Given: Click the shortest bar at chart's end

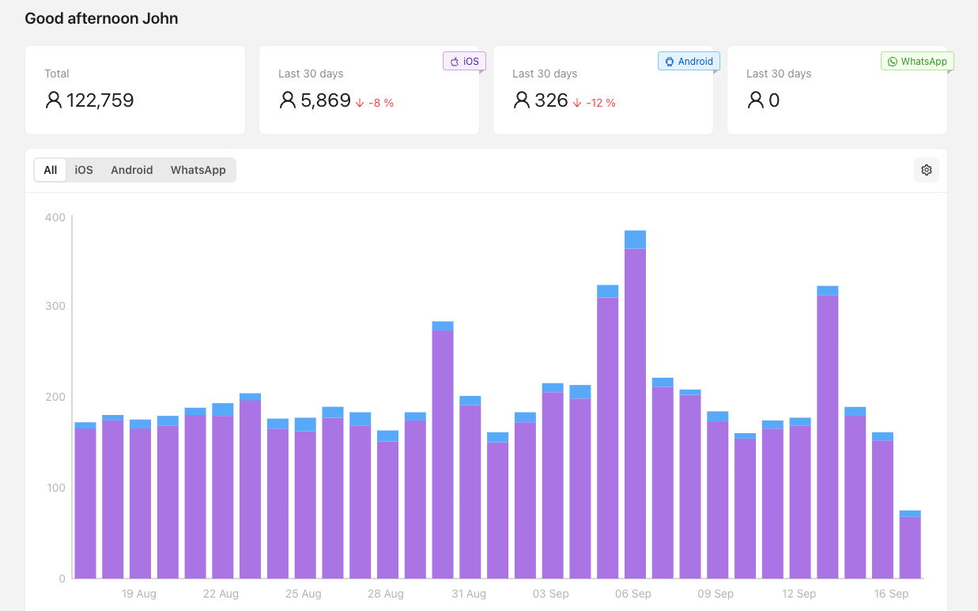Looking at the screenshot, I should tap(910, 547).
